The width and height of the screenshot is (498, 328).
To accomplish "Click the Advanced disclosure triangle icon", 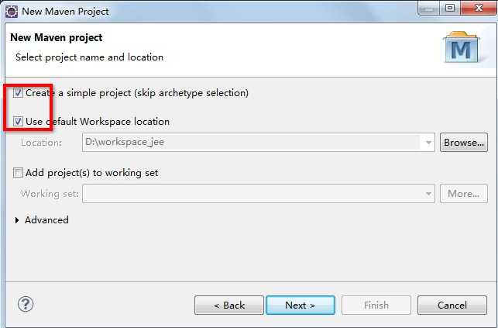I will pyautogui.click(x=17, y=220).
